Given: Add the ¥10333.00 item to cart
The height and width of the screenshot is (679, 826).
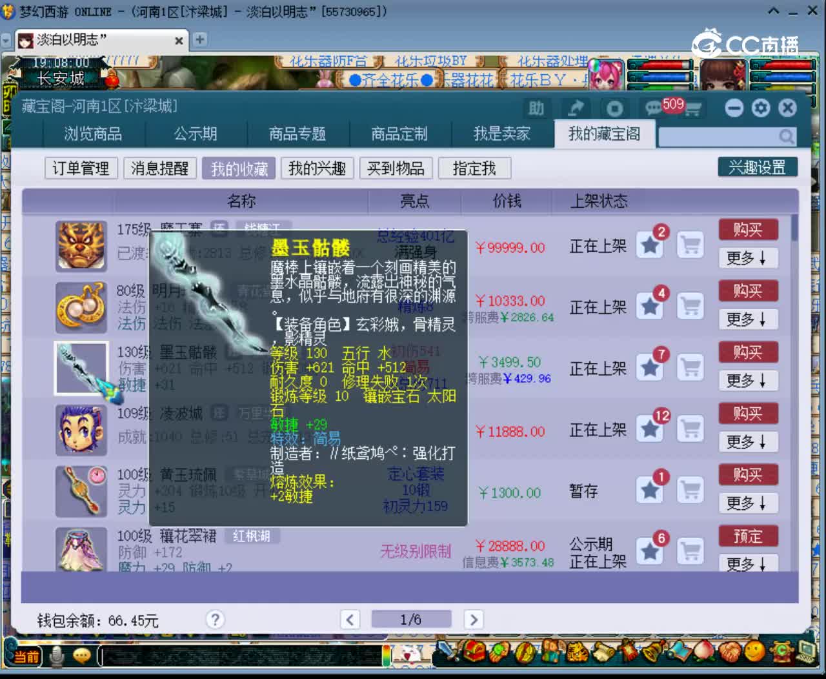Looking at the screenshot, I should [690, 307].
